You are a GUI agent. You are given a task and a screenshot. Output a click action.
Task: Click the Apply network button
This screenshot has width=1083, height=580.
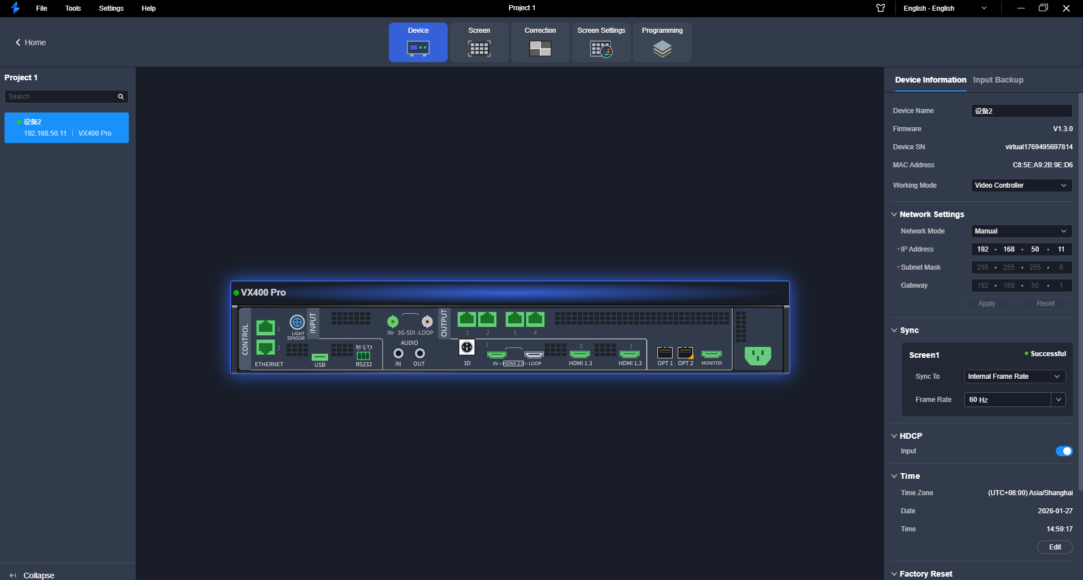point(987,304)
